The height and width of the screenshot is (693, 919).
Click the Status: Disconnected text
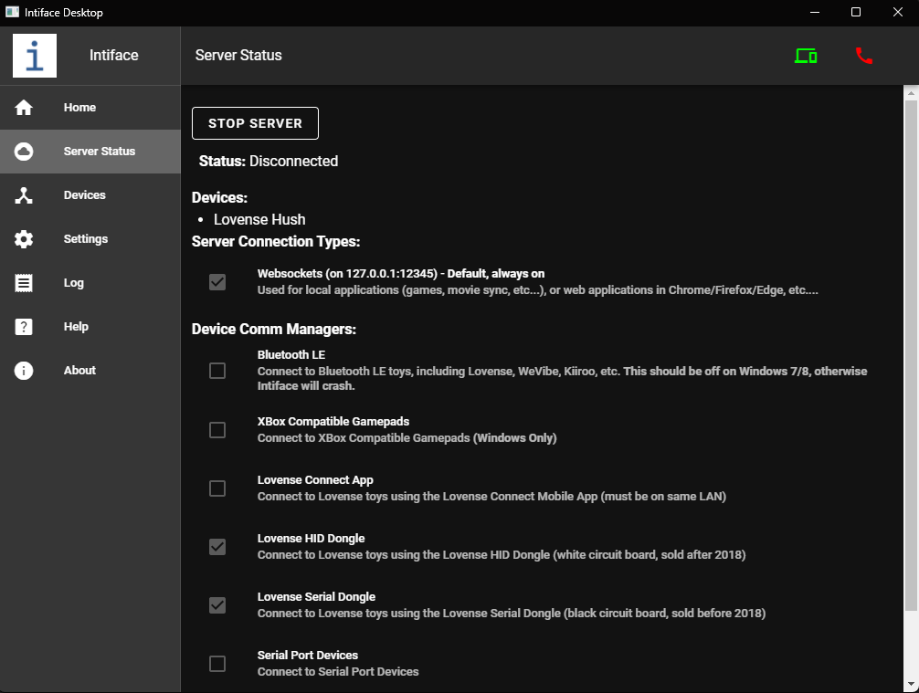pos(269,161)
